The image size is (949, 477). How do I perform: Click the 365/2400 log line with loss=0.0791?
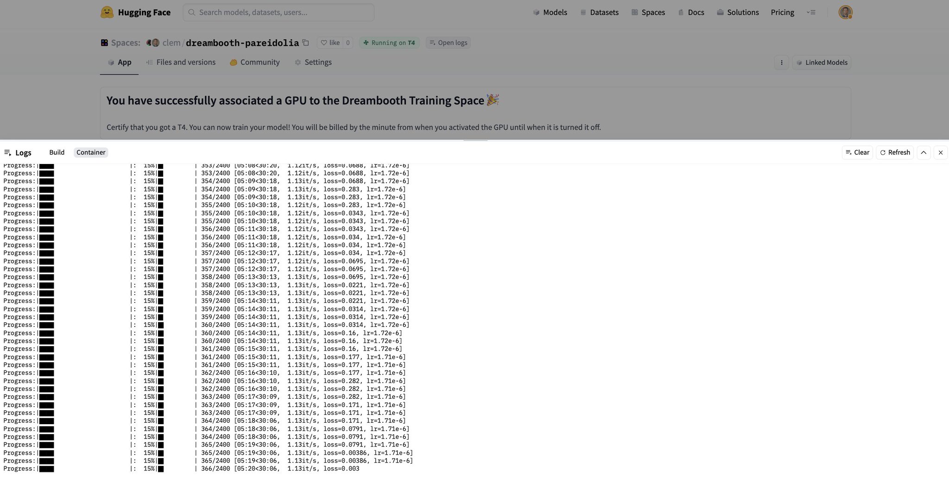[x=206, y=445]
